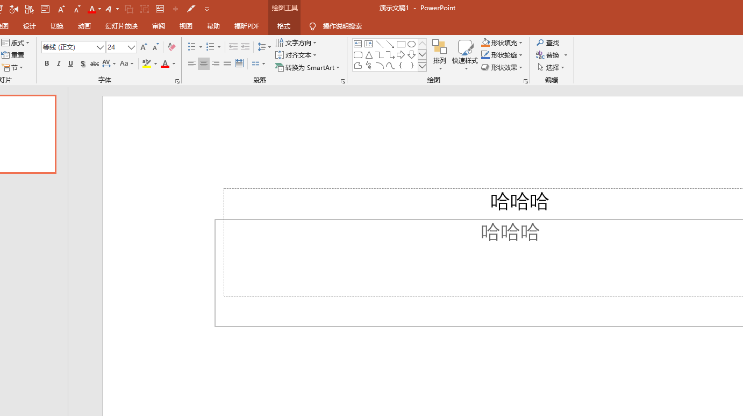
Task: Click 转换为 SmartArt button
Action: click(308, 67)
